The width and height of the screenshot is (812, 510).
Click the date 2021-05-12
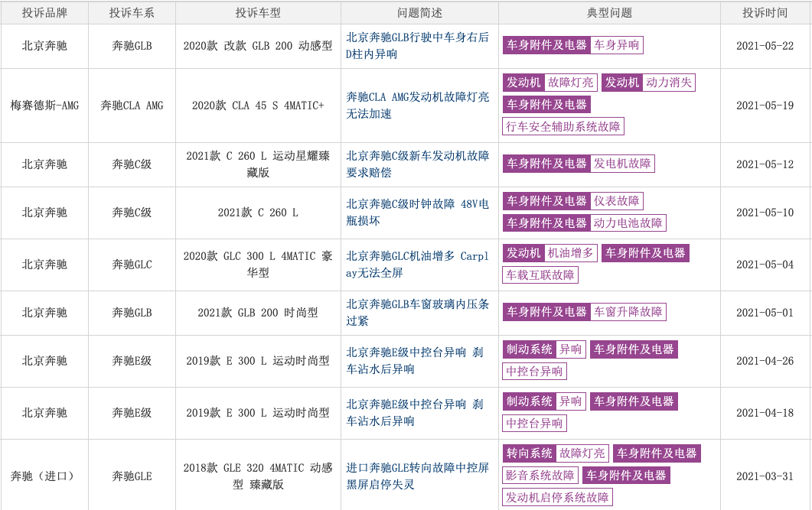point(765,164)
